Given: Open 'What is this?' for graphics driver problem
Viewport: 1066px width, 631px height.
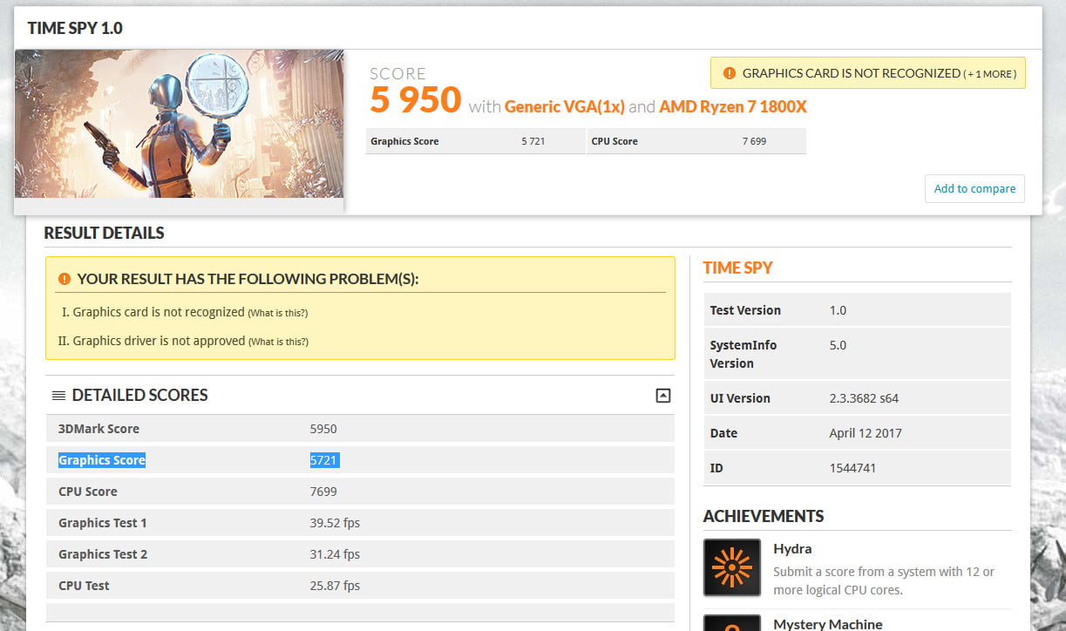Looking at the screenshot, I should click(278, 342).
